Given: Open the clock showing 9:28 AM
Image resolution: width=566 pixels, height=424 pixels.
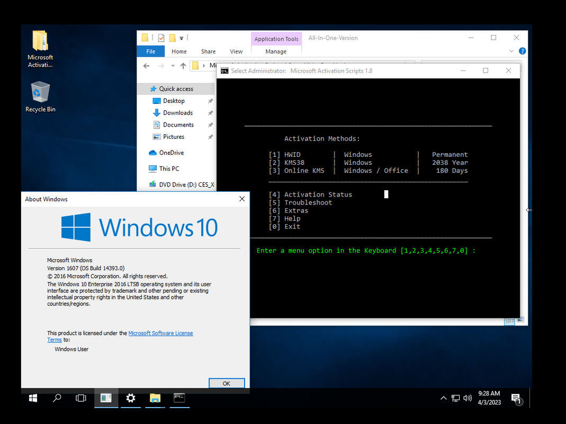Looking at the screenshot, I should click(489, 398).
